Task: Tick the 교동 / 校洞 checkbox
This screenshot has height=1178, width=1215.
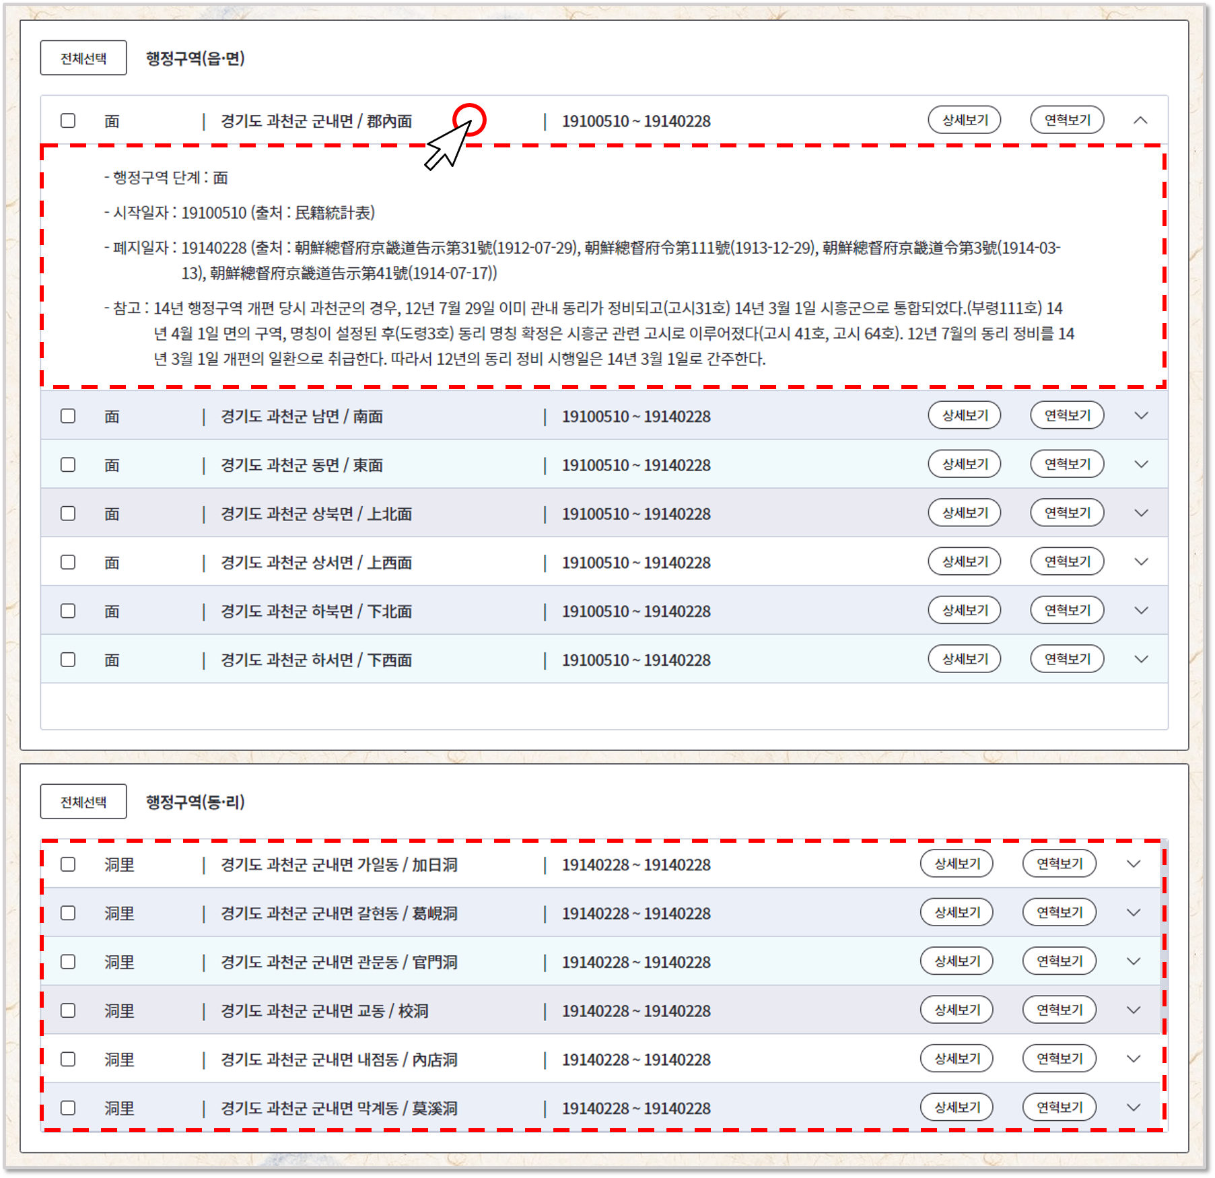Action: coord(68,1010)
